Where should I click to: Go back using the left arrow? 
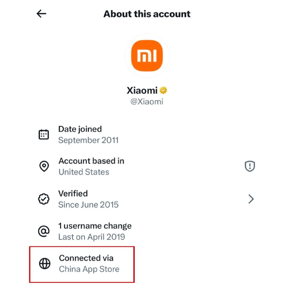coord(41,14)
